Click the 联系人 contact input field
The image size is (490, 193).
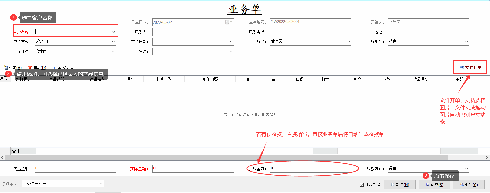193,32
